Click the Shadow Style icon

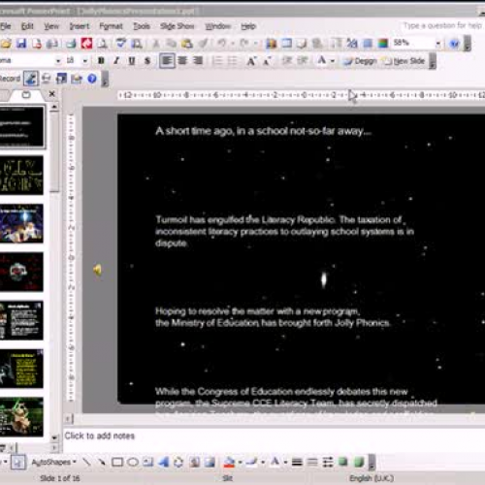(x=343, y=462)
